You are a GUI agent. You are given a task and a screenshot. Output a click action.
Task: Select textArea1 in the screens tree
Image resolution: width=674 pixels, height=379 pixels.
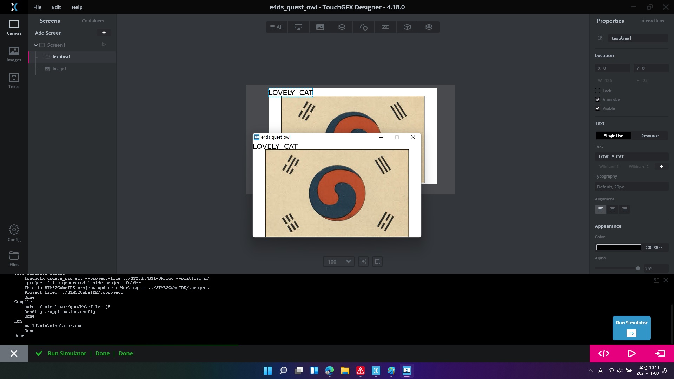(72, 57)
